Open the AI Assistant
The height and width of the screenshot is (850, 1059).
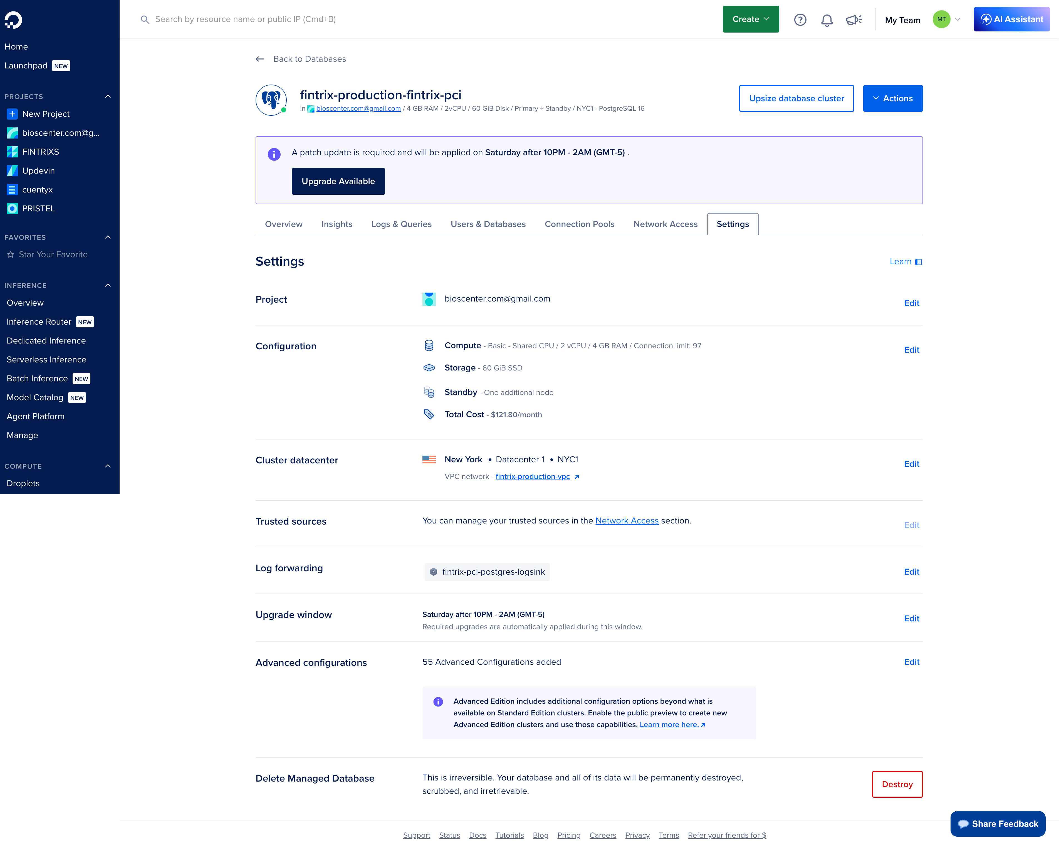[x=1011, y=19]
